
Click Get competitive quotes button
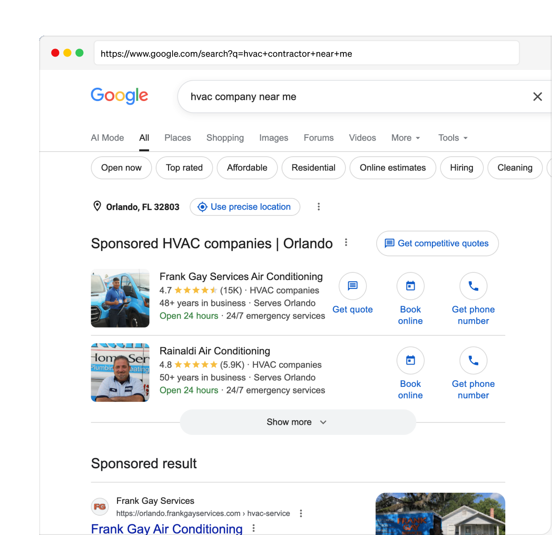[x=438, y=243]
